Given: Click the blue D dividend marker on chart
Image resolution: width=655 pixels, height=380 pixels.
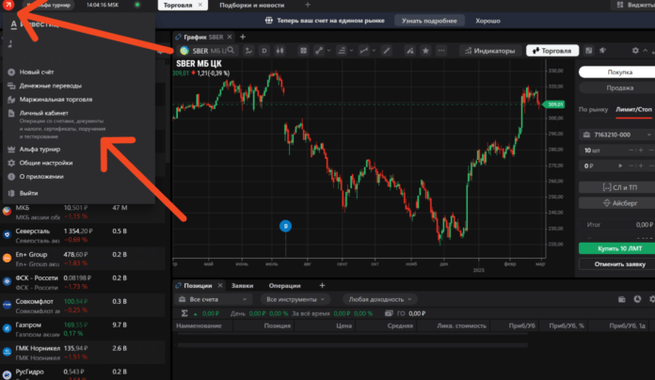Looking at the screenshot, I should tap(285, 226).
